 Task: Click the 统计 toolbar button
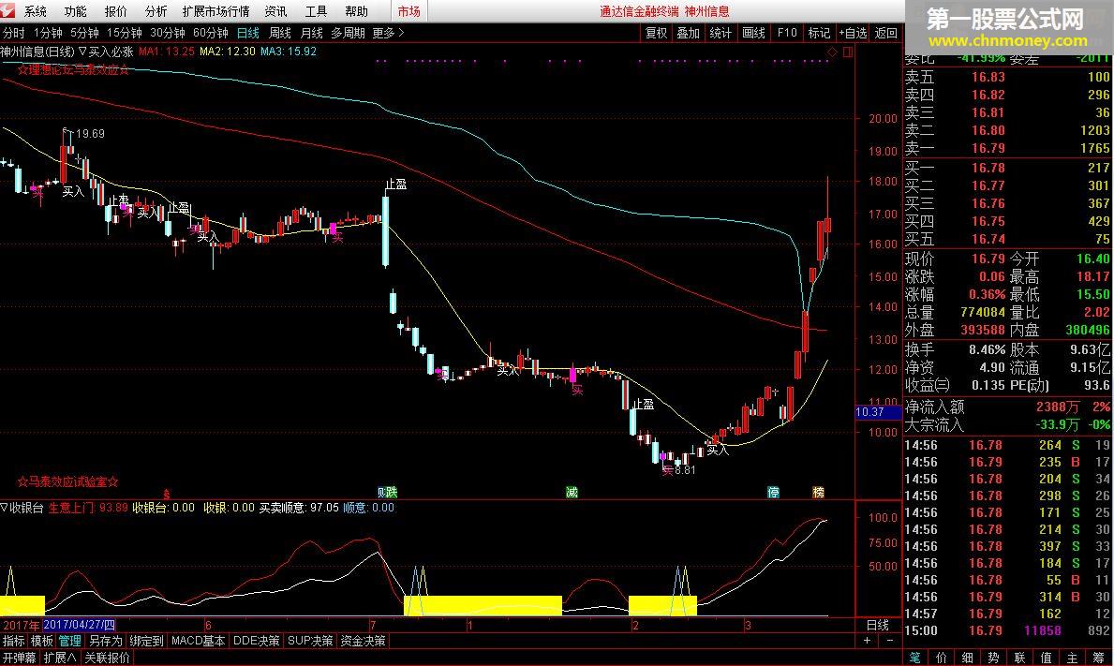pyautogui.click(x=720, y=33)
